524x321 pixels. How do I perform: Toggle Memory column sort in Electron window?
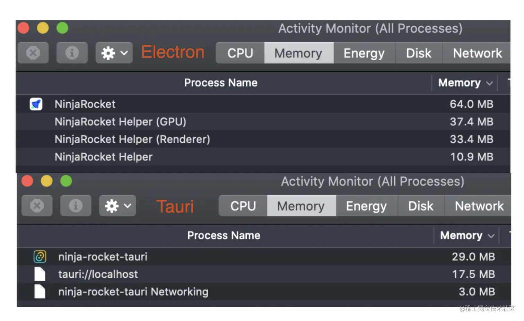[x=464, y=83]
